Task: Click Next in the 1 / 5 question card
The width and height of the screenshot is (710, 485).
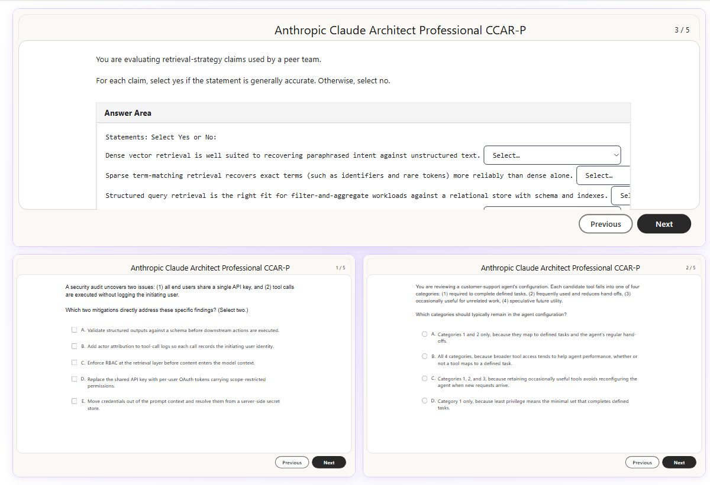Action: pyautogui.click(x=329, y=463)
